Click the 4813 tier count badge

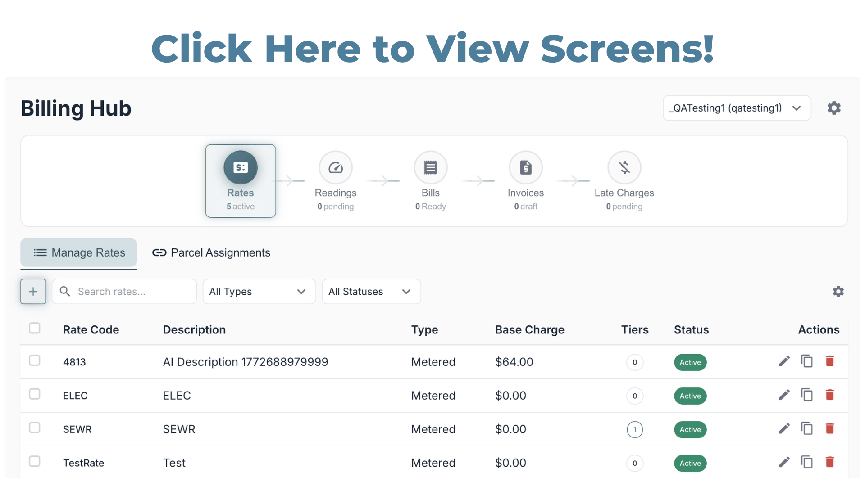click(x=635, y=362)
